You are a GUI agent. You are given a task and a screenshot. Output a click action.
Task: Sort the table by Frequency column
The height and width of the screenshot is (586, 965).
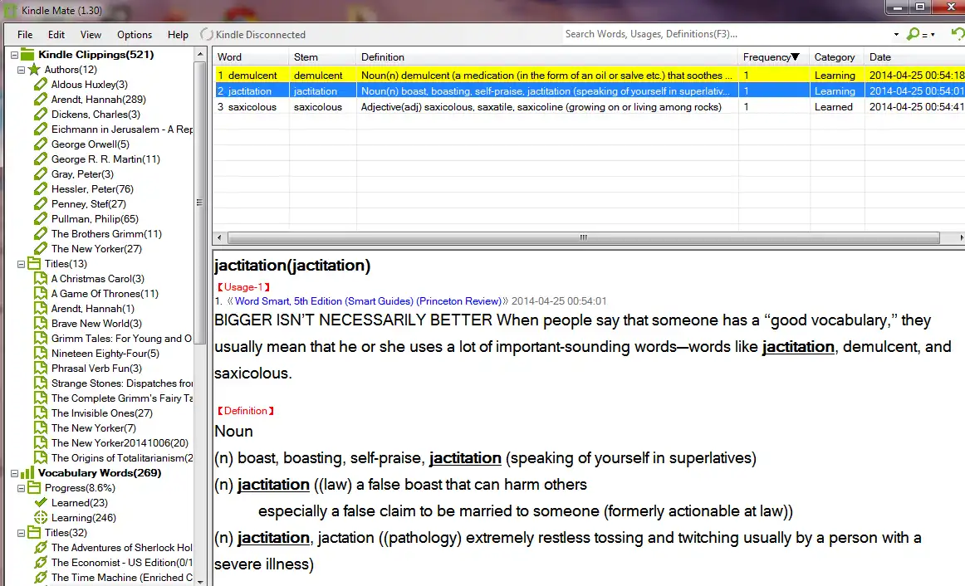tap(773, 56)
